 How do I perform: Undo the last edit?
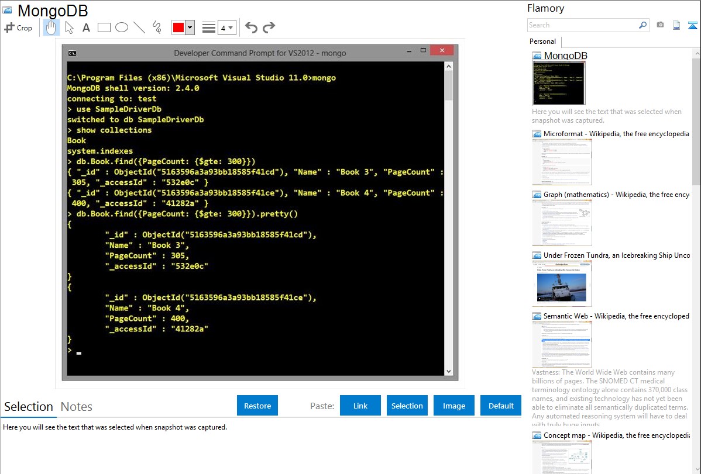pos(251,27)
